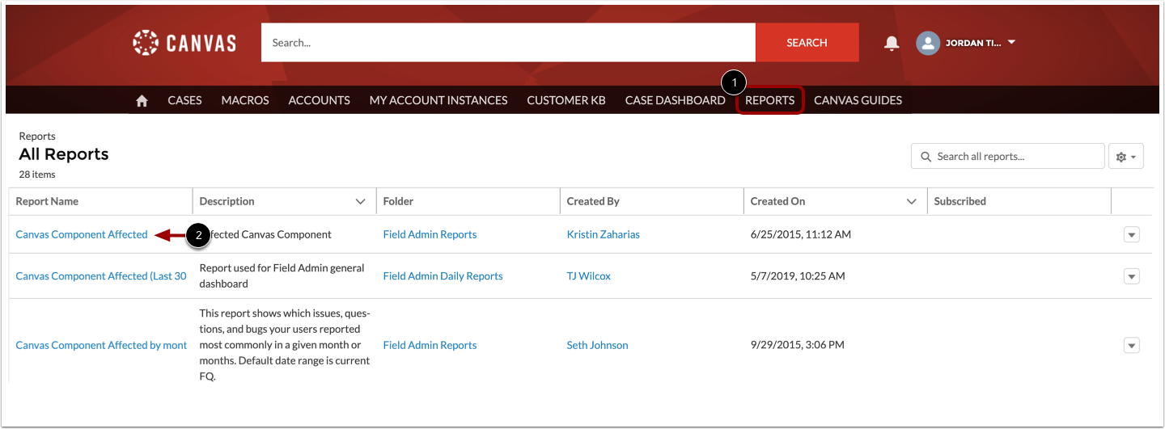Sort by Folder column header
Image resolution: width=1165 pixels, height=429 pixels.
tap(398, 202)
